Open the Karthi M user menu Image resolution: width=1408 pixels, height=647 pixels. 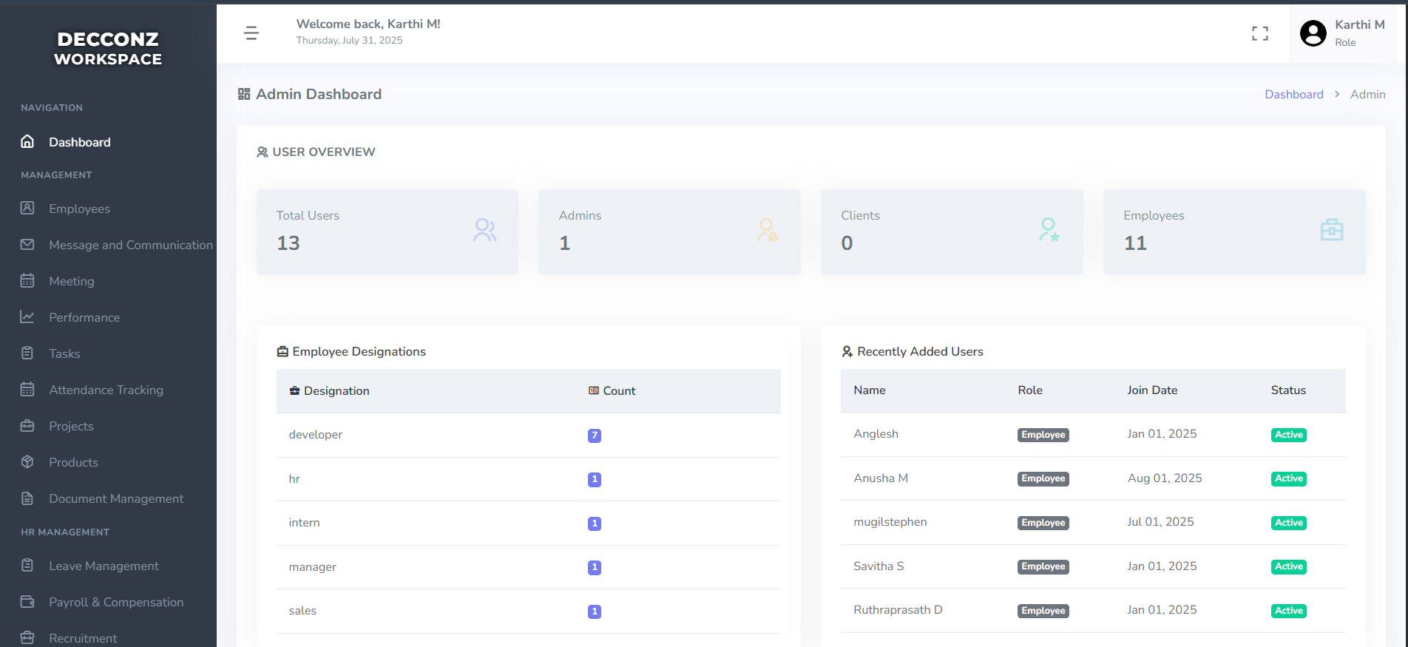point(1342,33)
